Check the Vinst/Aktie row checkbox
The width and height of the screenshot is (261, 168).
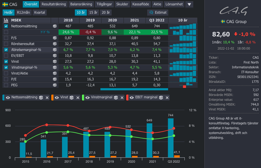pyautogui.click(x=6, y=73)
